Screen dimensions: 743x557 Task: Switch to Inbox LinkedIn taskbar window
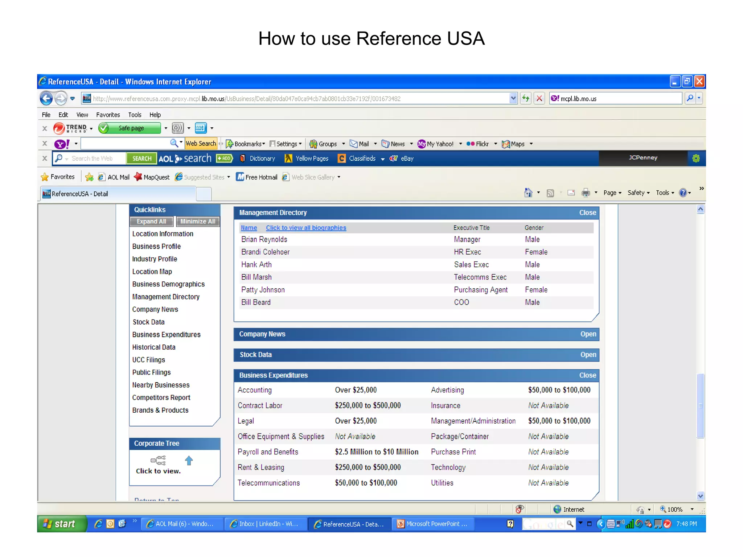[266, 524]
